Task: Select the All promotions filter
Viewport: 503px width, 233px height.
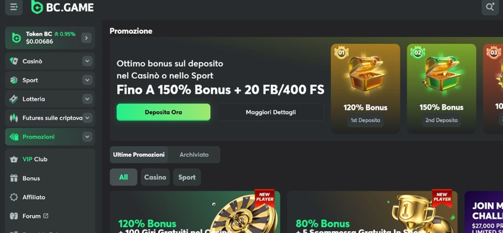Action: click(123, 178)
